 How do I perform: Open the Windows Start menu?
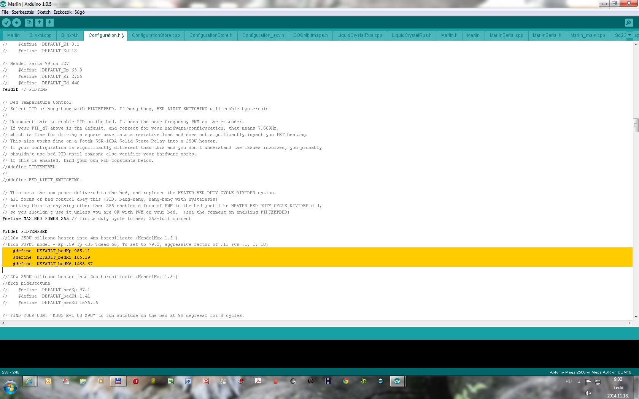point(10,388)
